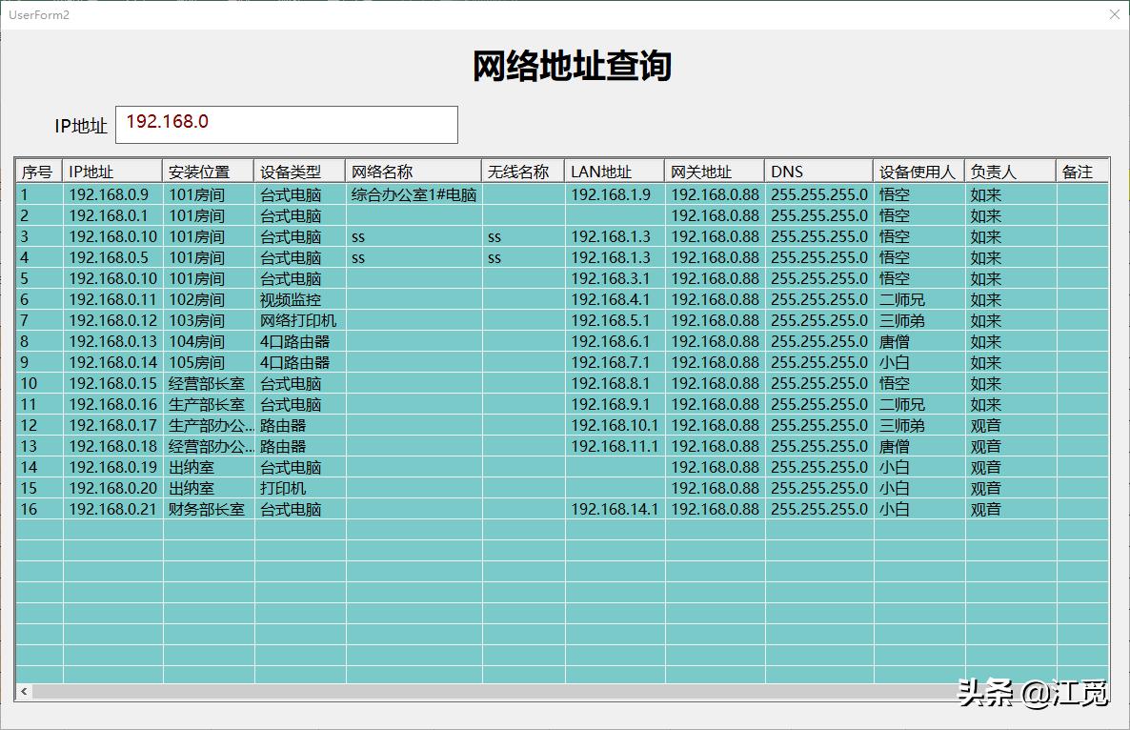Click the left arrow of the horizontal scrollbar
Screen dimensions: 1130x730
[22, 691]
